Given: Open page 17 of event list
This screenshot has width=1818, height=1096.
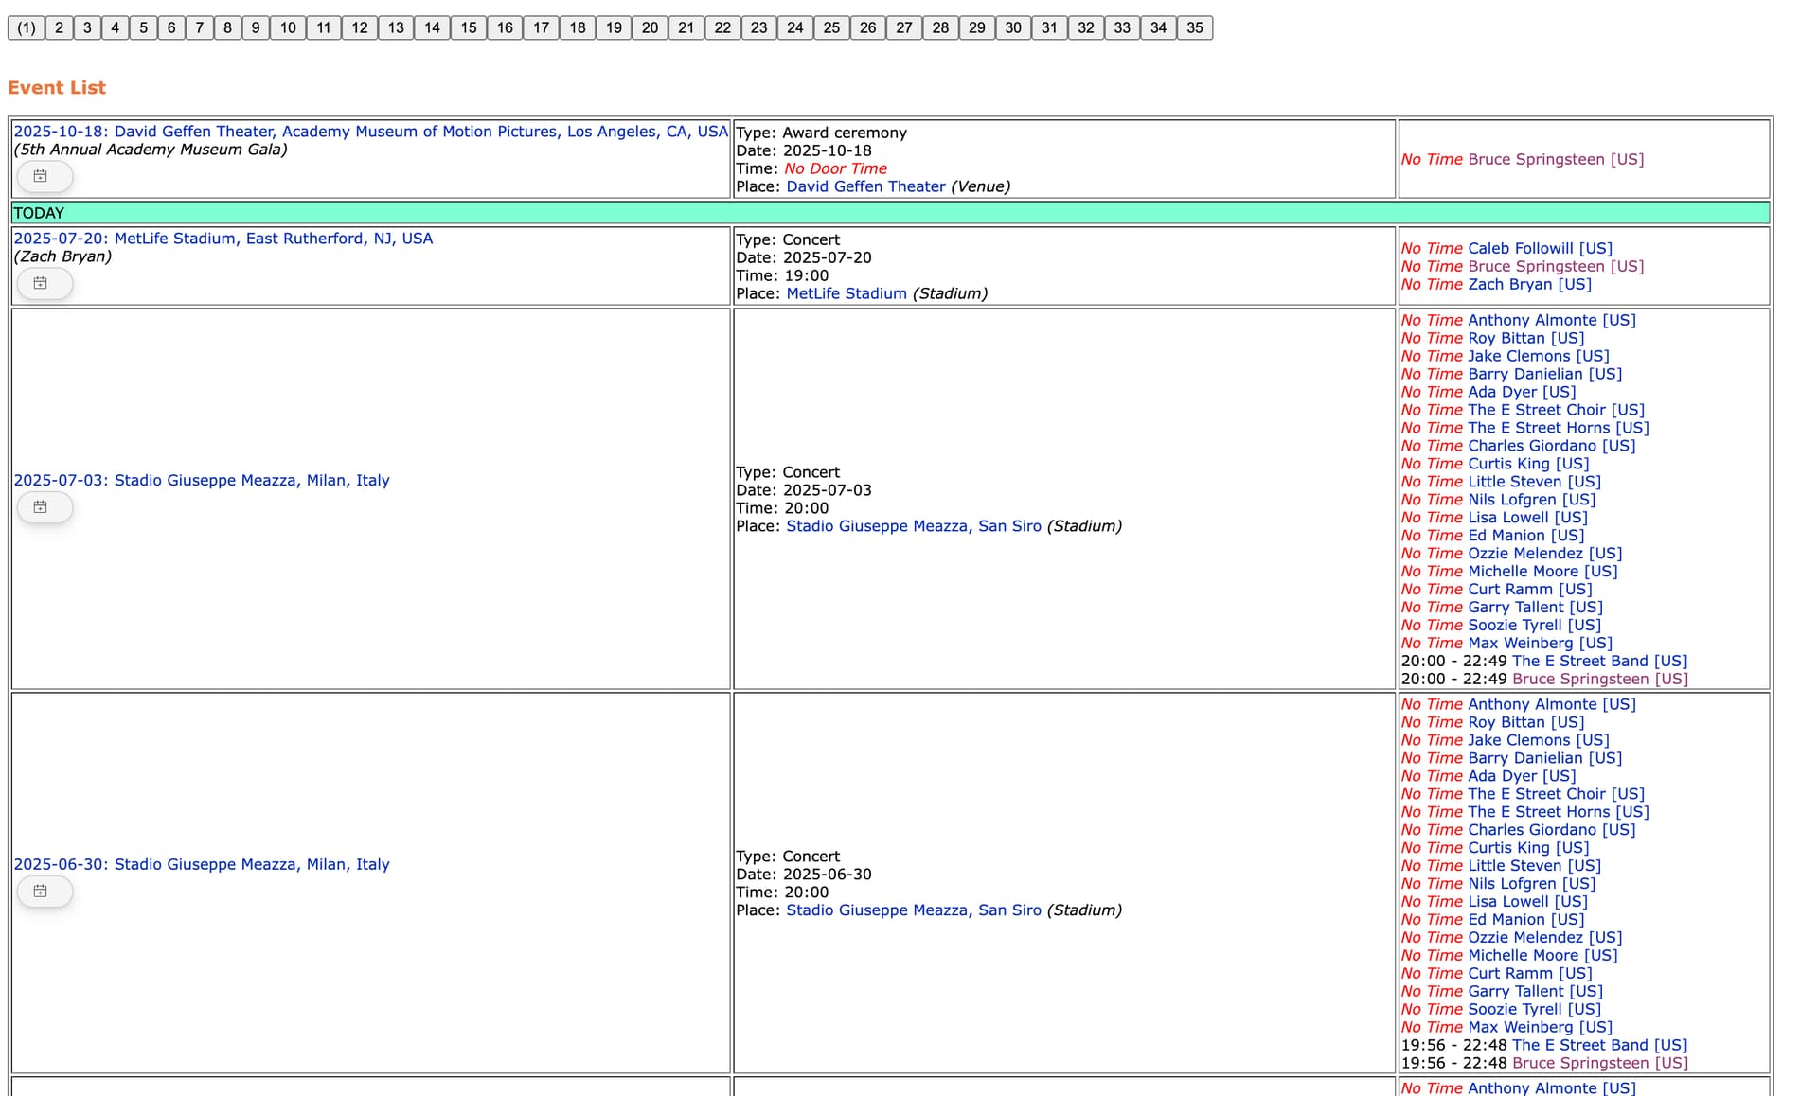Looking at the screenshot, I should click(541, 27).
